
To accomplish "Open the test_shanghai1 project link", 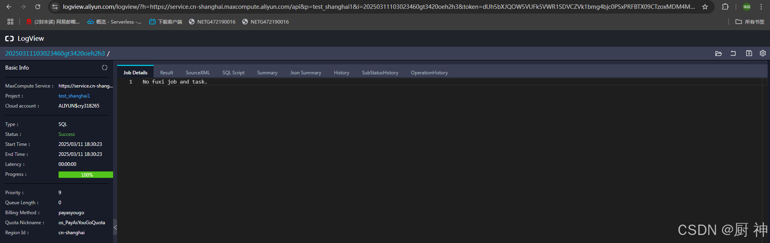I will click(x=74, y=96).
